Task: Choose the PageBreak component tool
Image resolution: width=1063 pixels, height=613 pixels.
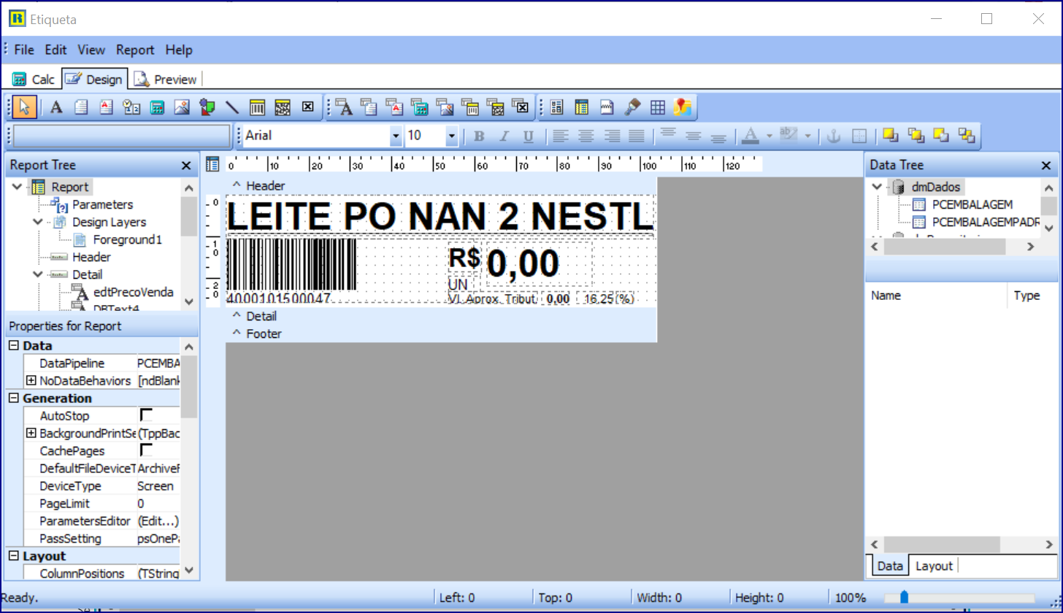Action: click(x=607, y=107)
